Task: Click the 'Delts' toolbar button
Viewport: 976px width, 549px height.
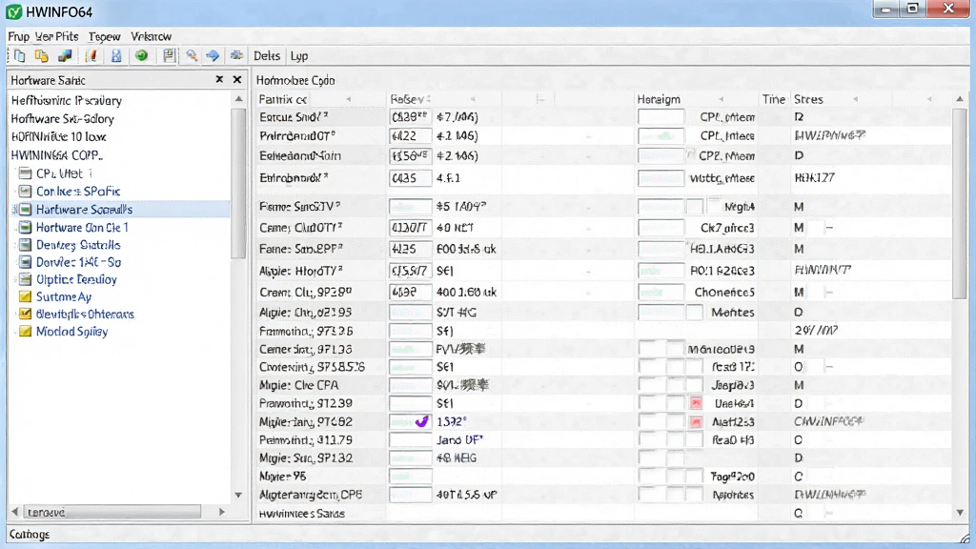Action: [267, 56]
